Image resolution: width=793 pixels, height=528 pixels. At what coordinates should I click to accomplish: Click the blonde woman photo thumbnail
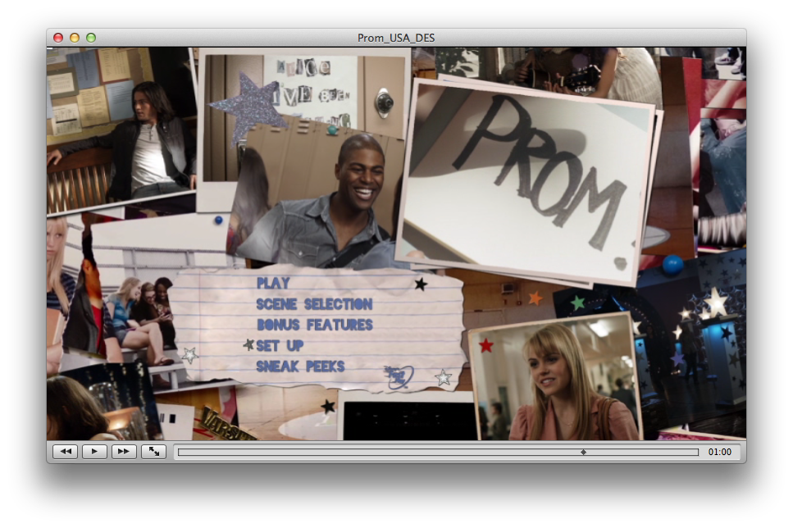(554, 378)
